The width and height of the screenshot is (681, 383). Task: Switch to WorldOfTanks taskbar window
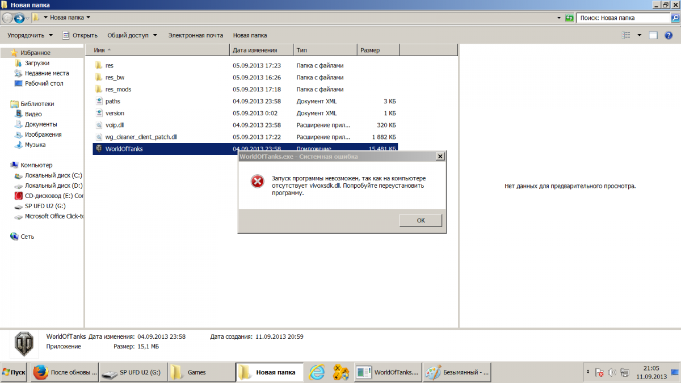[388, 372]
